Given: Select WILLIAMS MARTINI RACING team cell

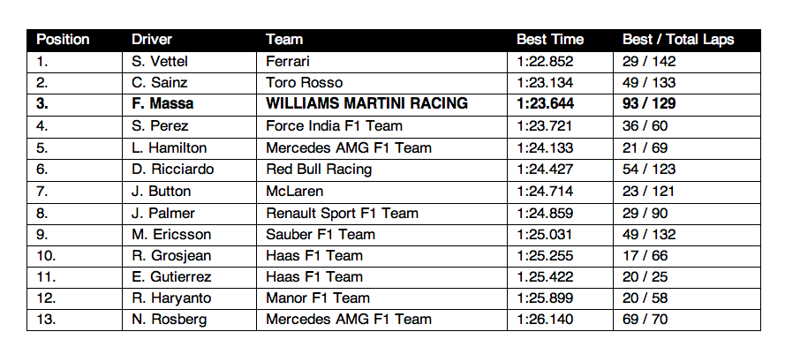Looking at the screenshot, I should tap(366, 104).
